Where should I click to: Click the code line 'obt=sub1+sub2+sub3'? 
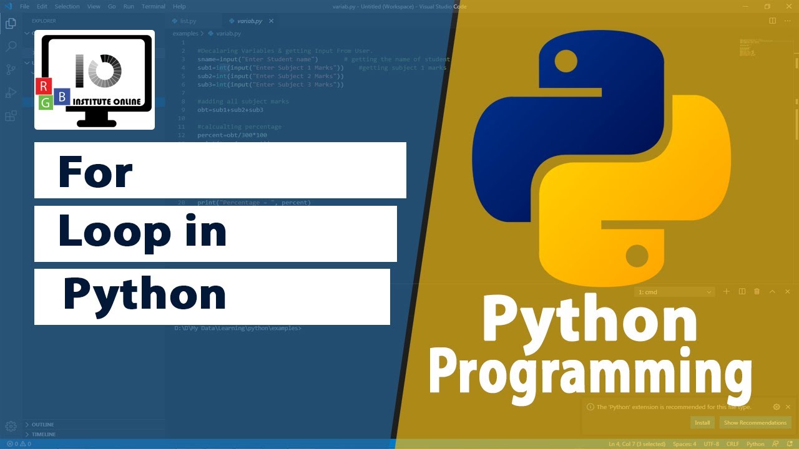point(230,110)
